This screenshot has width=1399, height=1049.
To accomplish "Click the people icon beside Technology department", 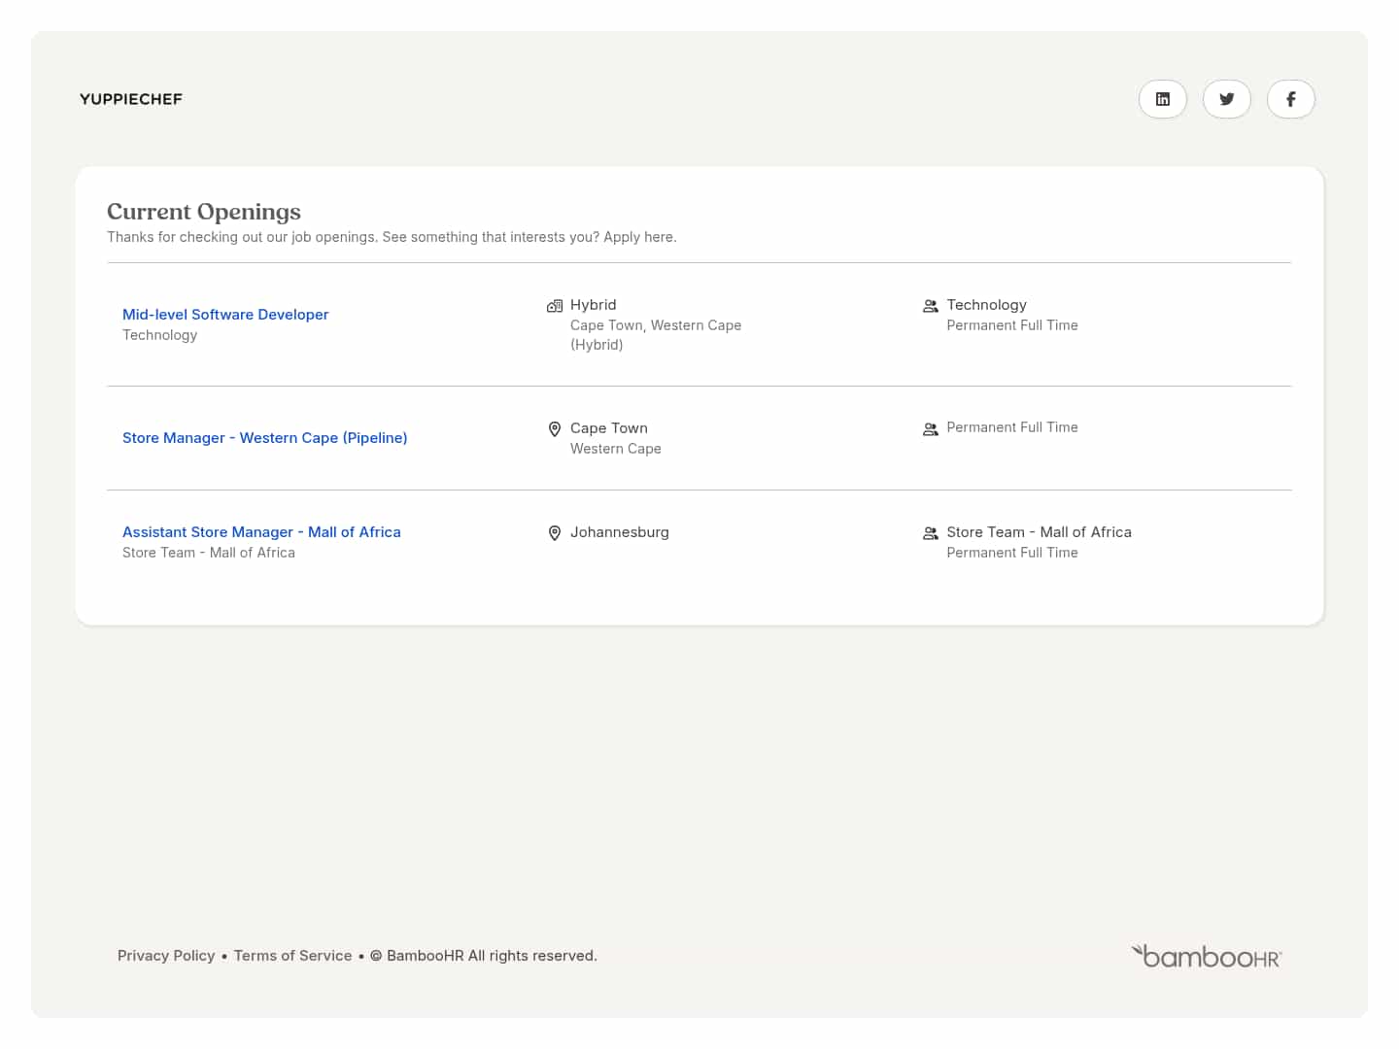I will pyautogui.click(x=930, y=306).
